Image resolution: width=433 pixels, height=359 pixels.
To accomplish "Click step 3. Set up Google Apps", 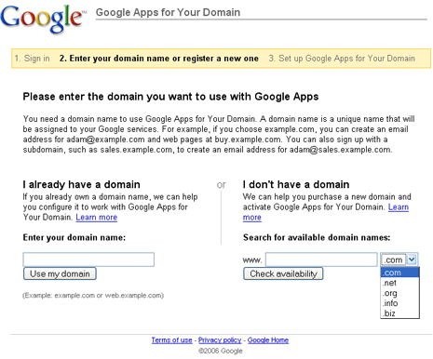I will tap(342, 59).
